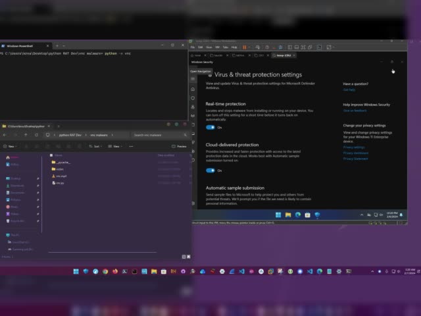Open Firefox from host taskbar
The height and width of the screenshot is (316, 421).
[x=115, y=271]
